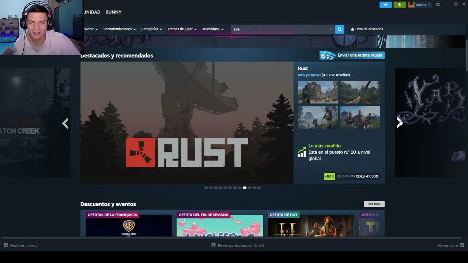Click the top-seller chart icon
Screen dimensions: 468x263
pyautogui.click(x=302, y=152)
